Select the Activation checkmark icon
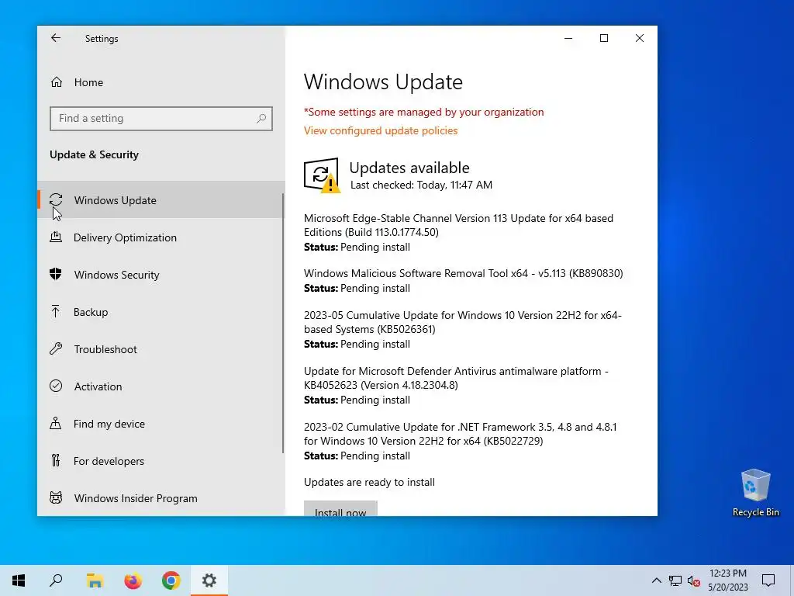 56,386
